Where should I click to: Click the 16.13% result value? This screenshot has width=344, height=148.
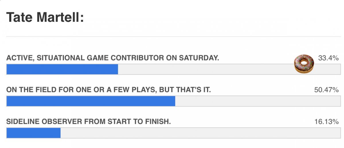pyautogui.click(x=327, y=122)
